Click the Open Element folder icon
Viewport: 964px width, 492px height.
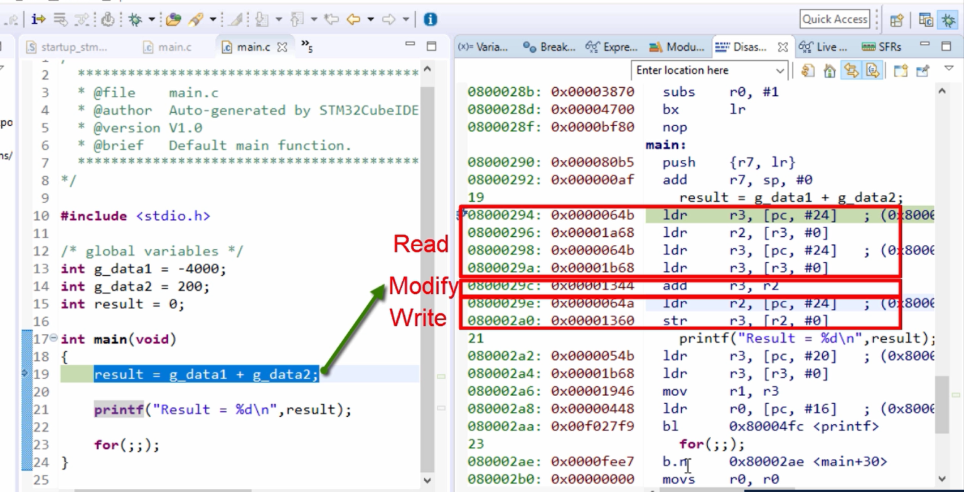click(174, 19)
